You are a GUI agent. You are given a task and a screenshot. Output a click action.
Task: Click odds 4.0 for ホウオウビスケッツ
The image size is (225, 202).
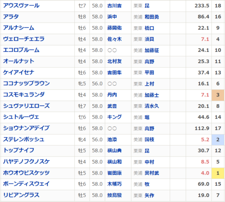(x=205, y=173)
